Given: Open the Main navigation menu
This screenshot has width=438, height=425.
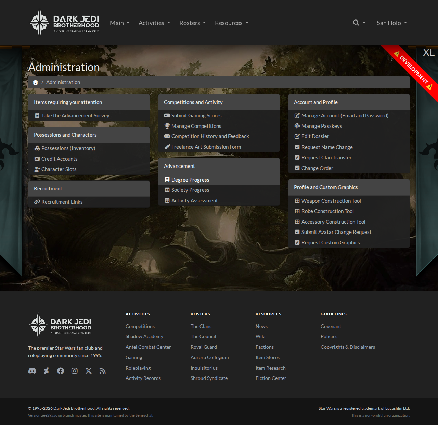Looking at the screenshot, I should coord(119,23).
